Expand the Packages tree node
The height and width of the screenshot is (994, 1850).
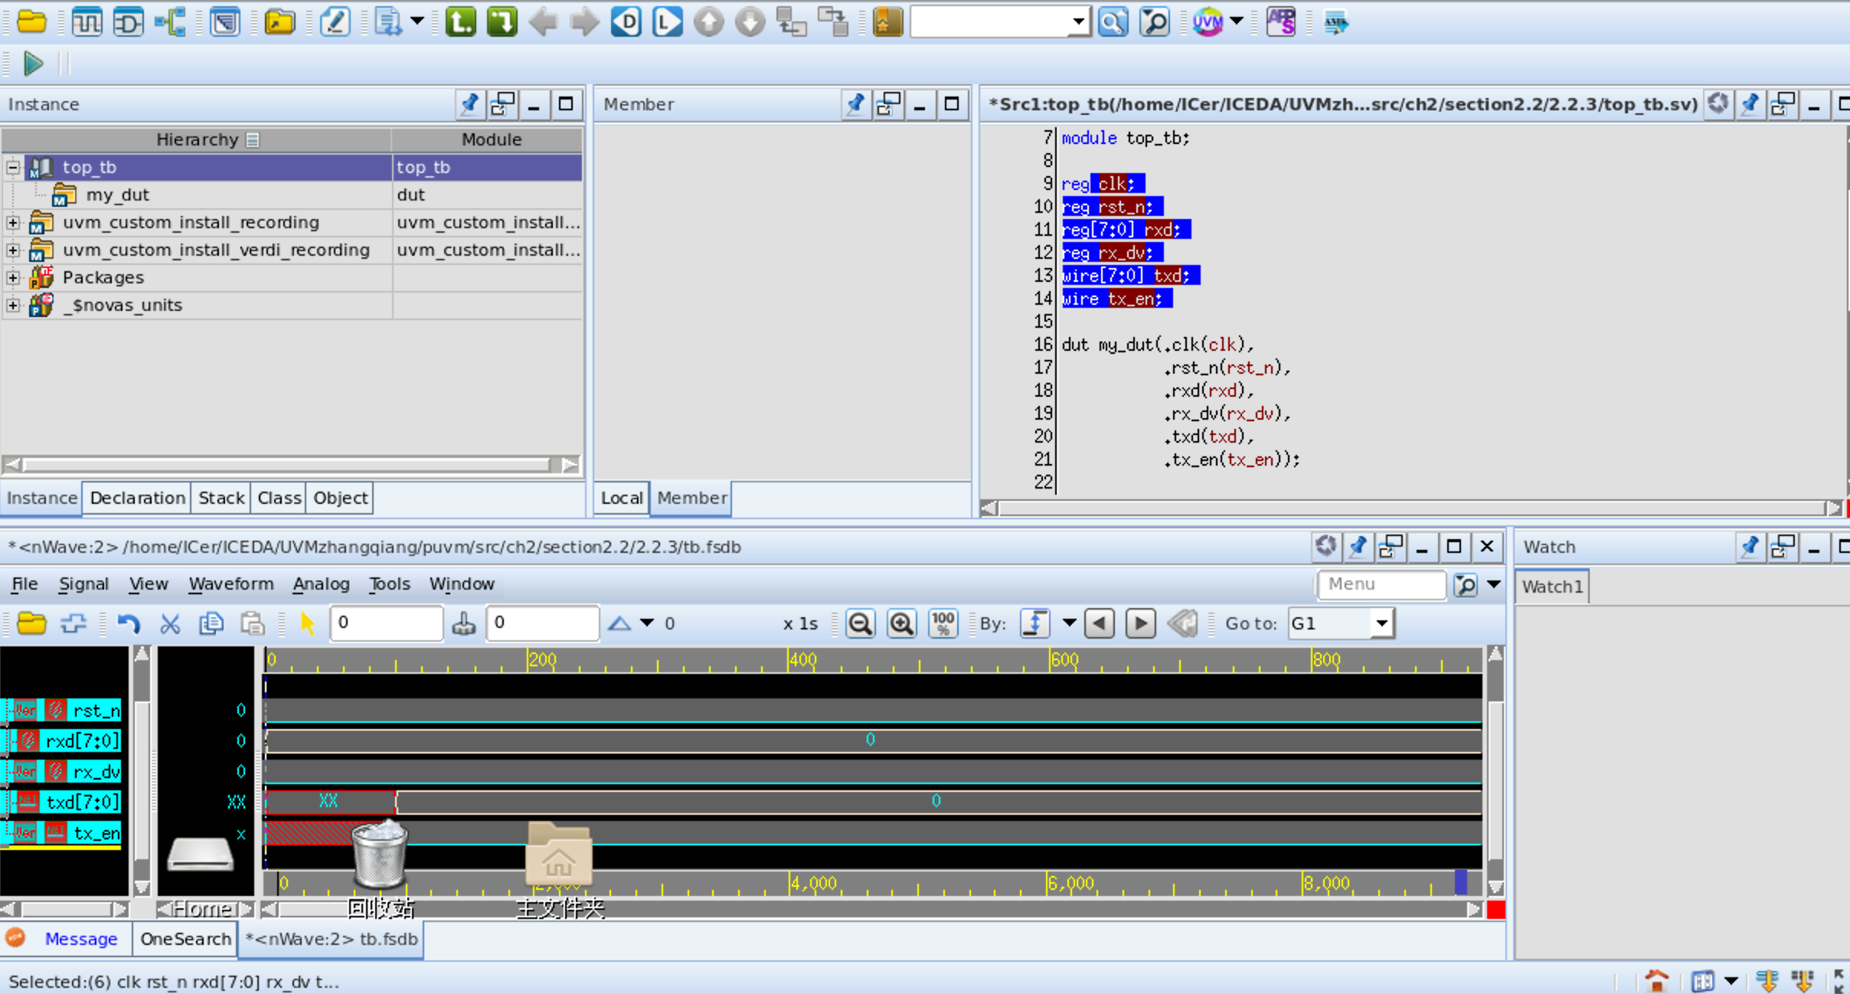[x=13, y=277]
